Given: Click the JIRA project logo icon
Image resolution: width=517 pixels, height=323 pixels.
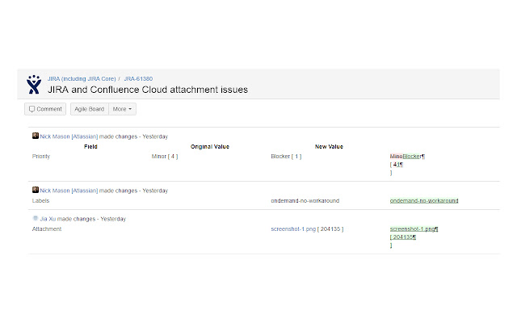Looking at the screenshot, I should click(x=34, y=84).
